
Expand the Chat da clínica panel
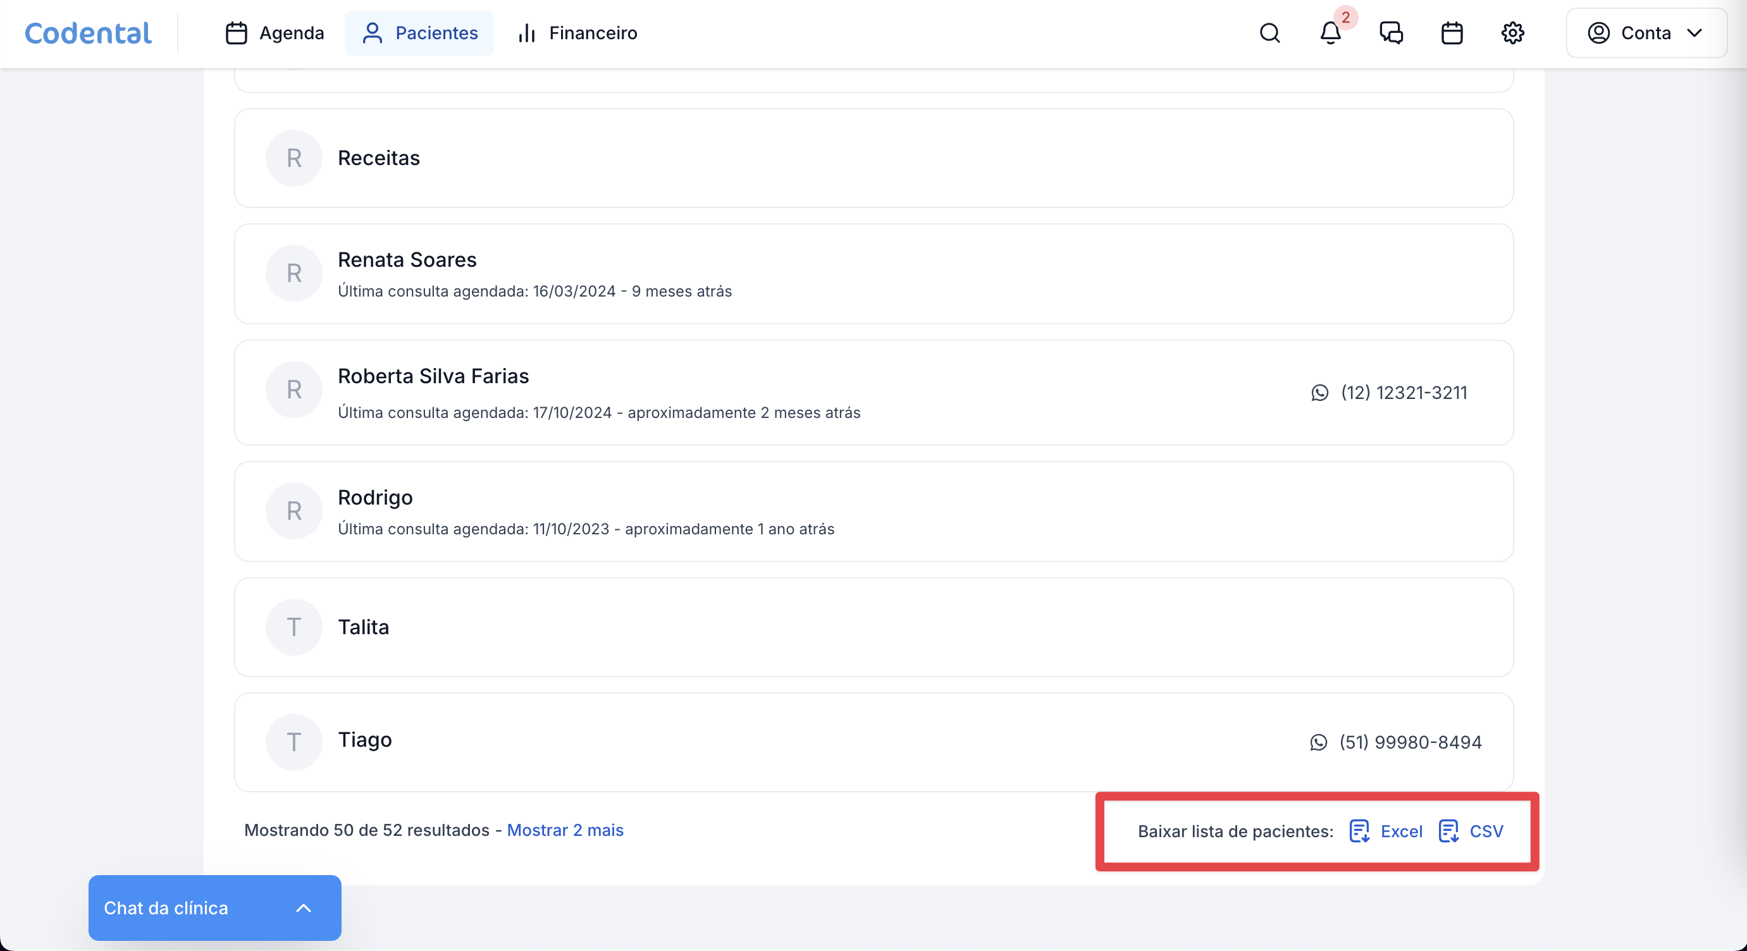(214, 907)
